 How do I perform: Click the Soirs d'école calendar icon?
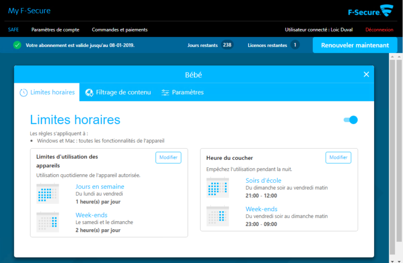[218, 187]
